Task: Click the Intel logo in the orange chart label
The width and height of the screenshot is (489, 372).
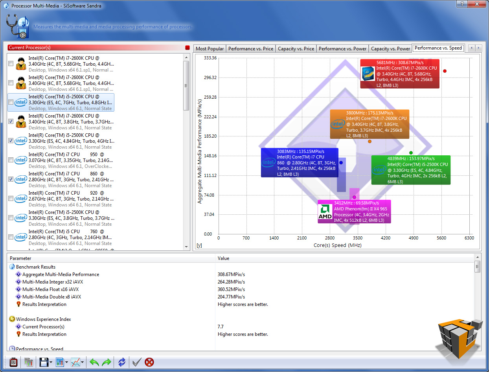Action: click(x=338, y=124)
